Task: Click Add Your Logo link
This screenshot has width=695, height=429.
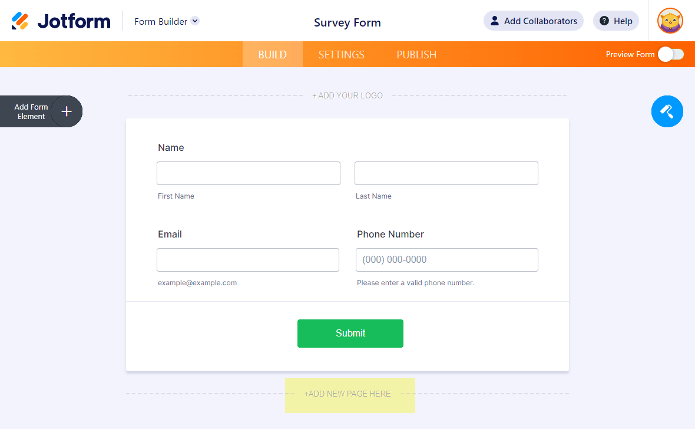Action: 347,95
